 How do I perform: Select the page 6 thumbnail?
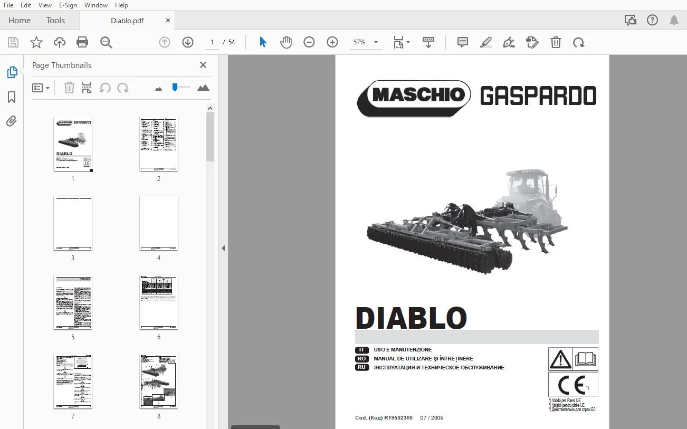tap(159, 302)
